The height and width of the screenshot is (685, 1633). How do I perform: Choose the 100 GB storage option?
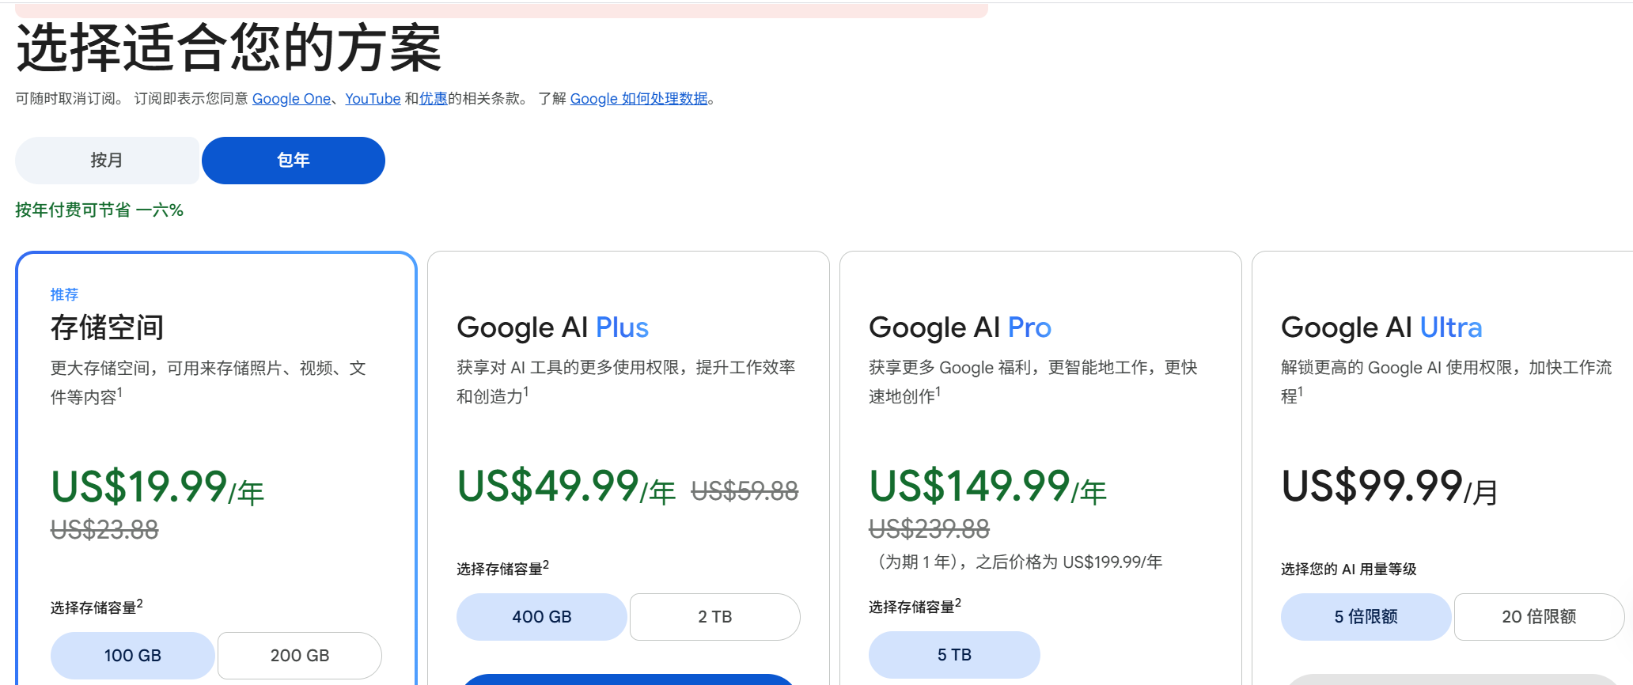tap(133, 656)
